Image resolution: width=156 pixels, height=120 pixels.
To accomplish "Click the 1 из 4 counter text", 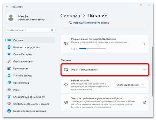I will pyautogui.click(x=74, y=49).
